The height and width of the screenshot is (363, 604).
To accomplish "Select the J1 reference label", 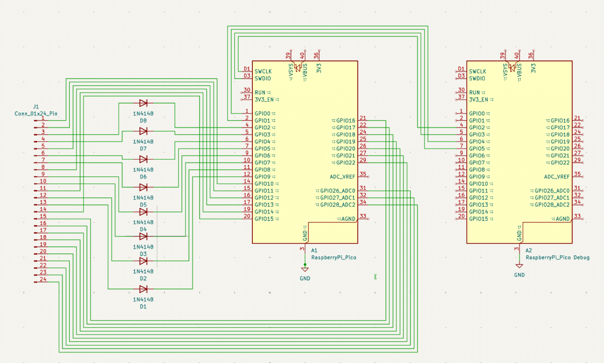I will pyautogui.click(x=36, y=106).
